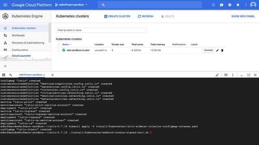Open Cloud Shell three-dot more menu

point(233,75)
